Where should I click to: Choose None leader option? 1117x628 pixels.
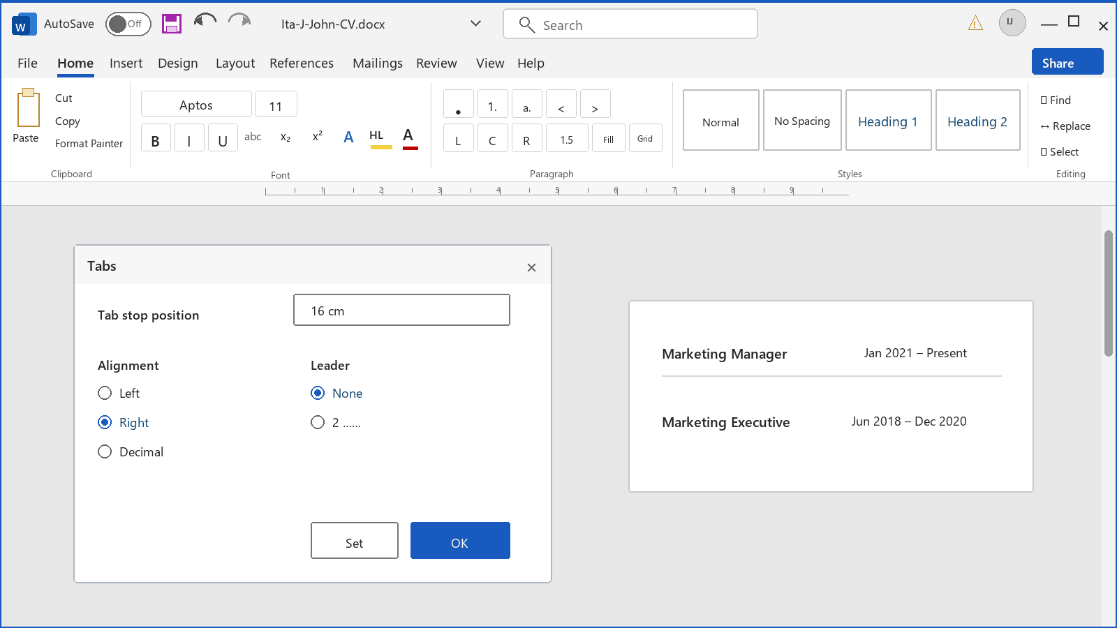[x=318, y=393]
